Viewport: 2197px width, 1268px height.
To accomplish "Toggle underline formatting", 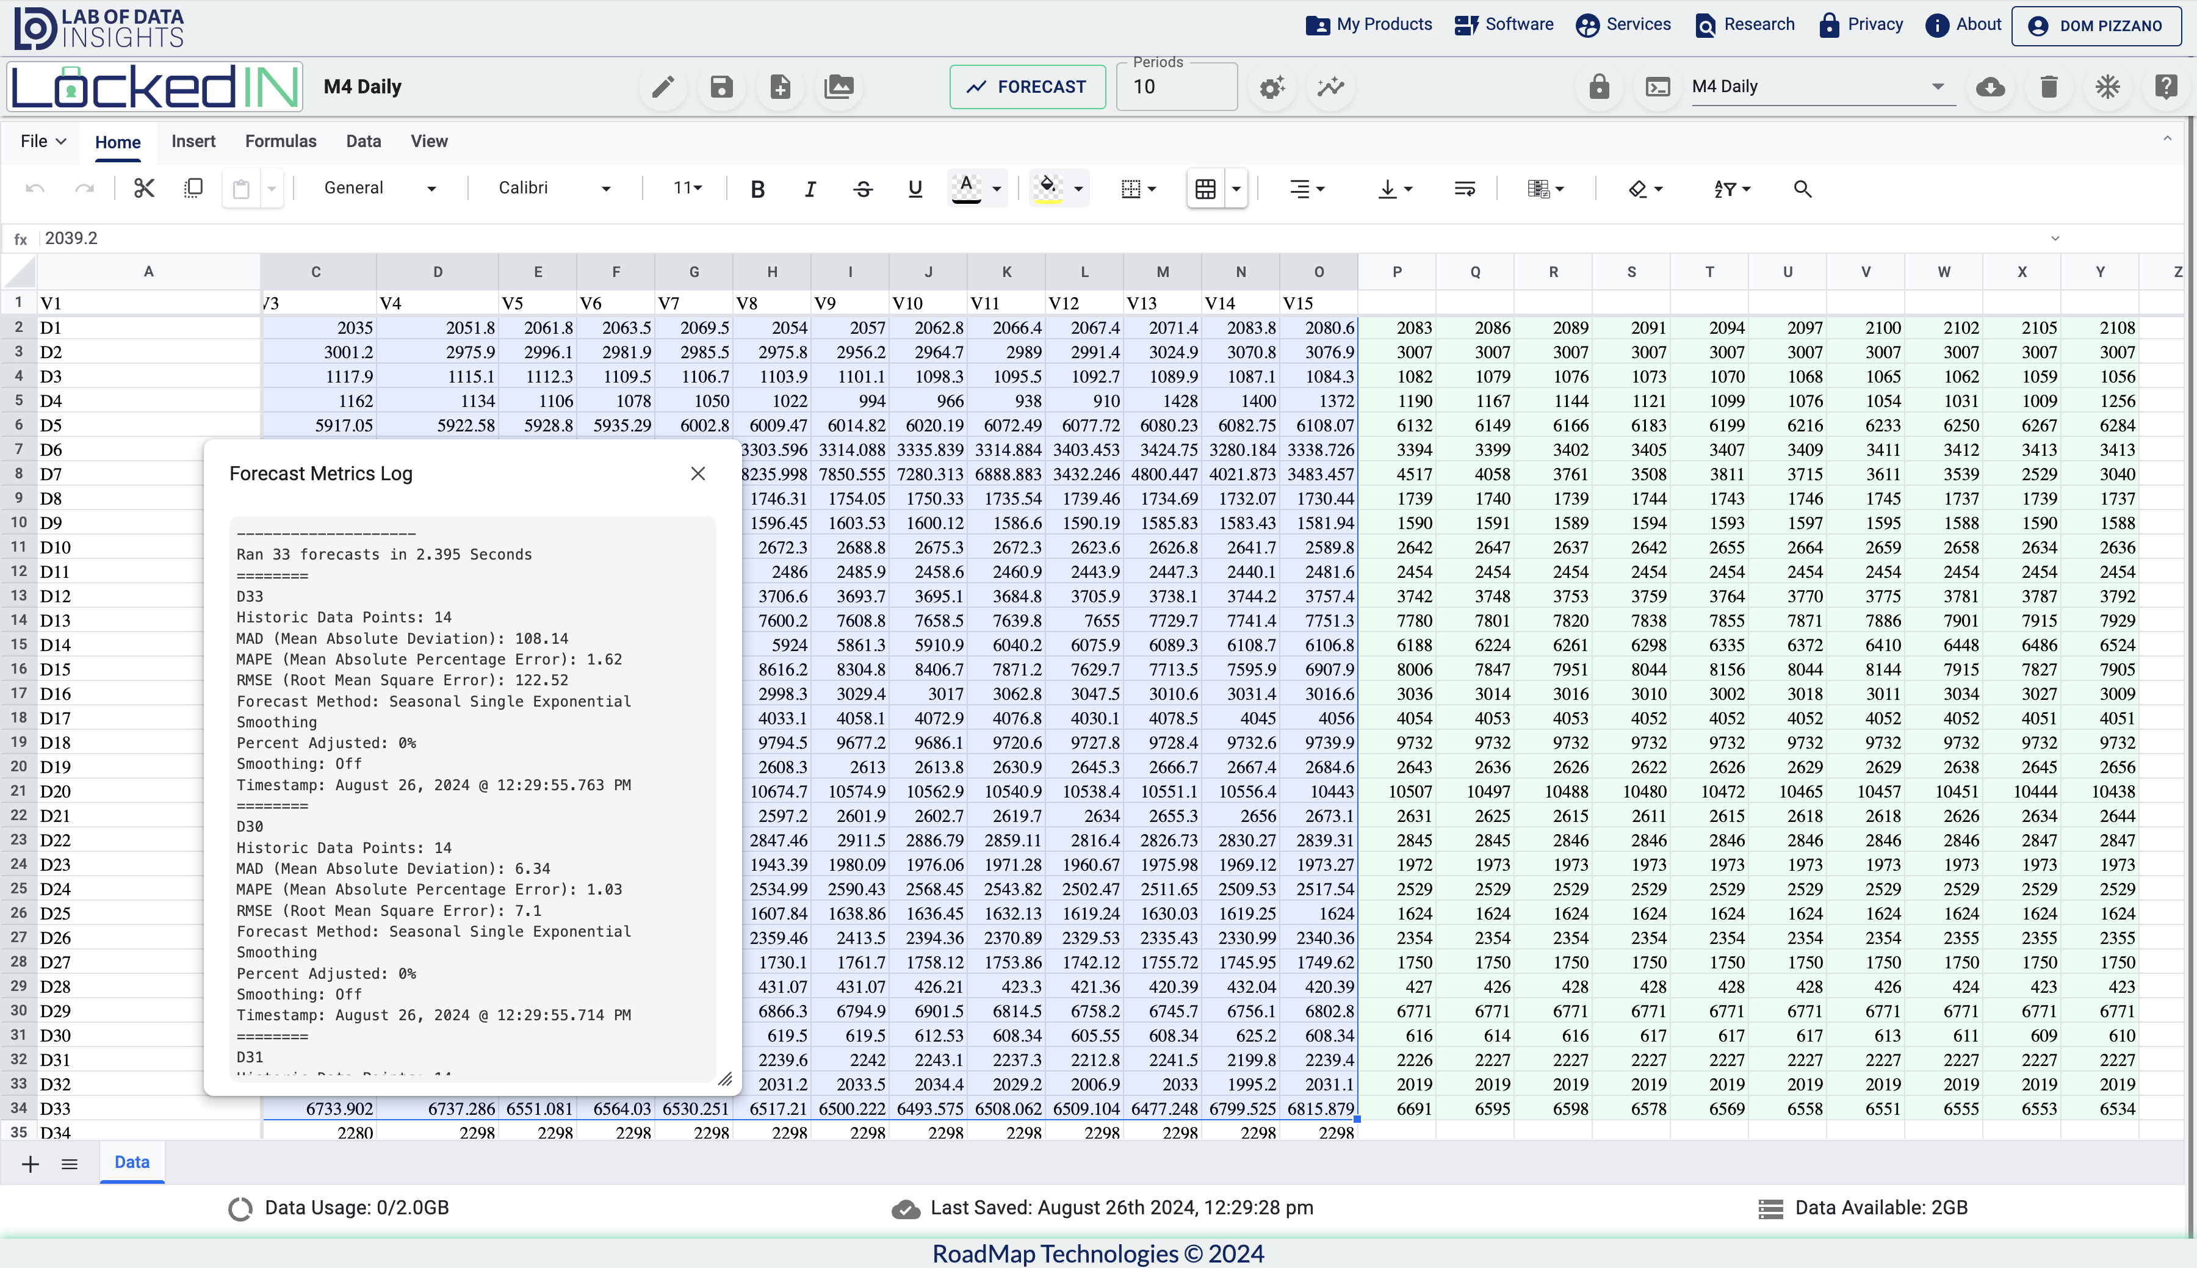I will point(915,189).
